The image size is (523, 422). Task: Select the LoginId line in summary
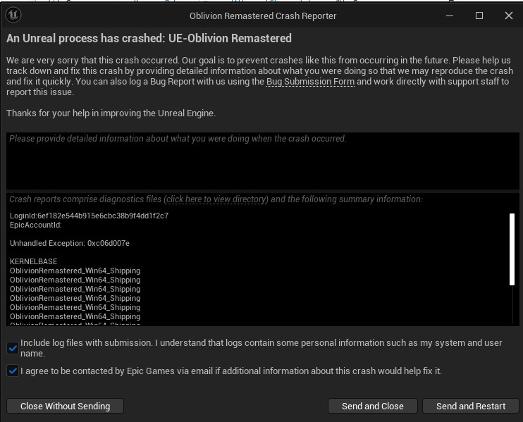[89, 216]
